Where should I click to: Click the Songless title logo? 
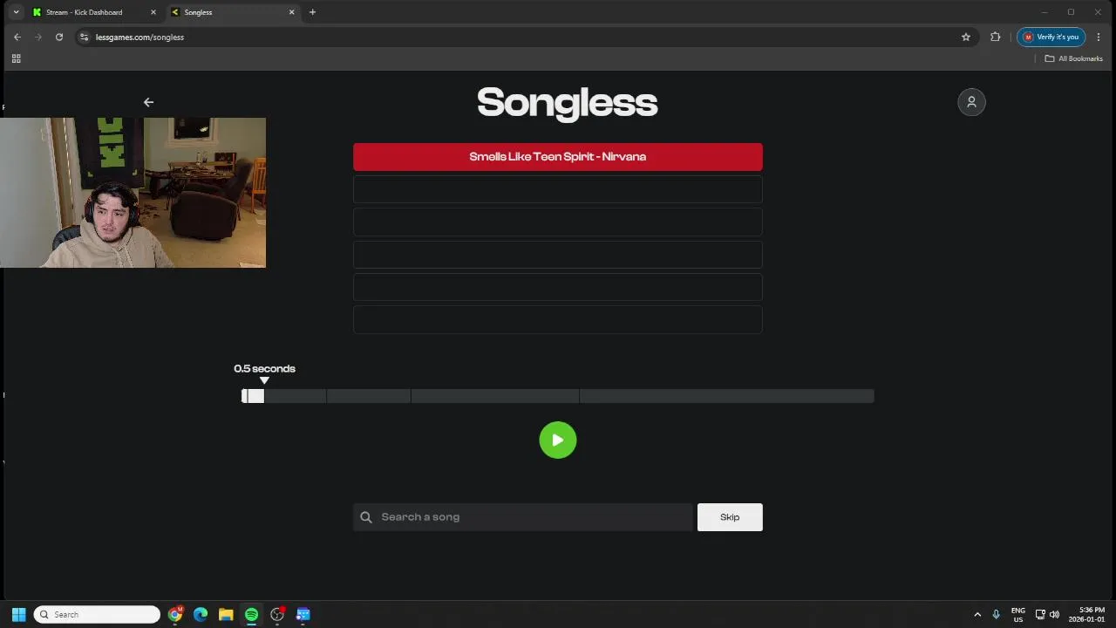[x=567, y=103]
